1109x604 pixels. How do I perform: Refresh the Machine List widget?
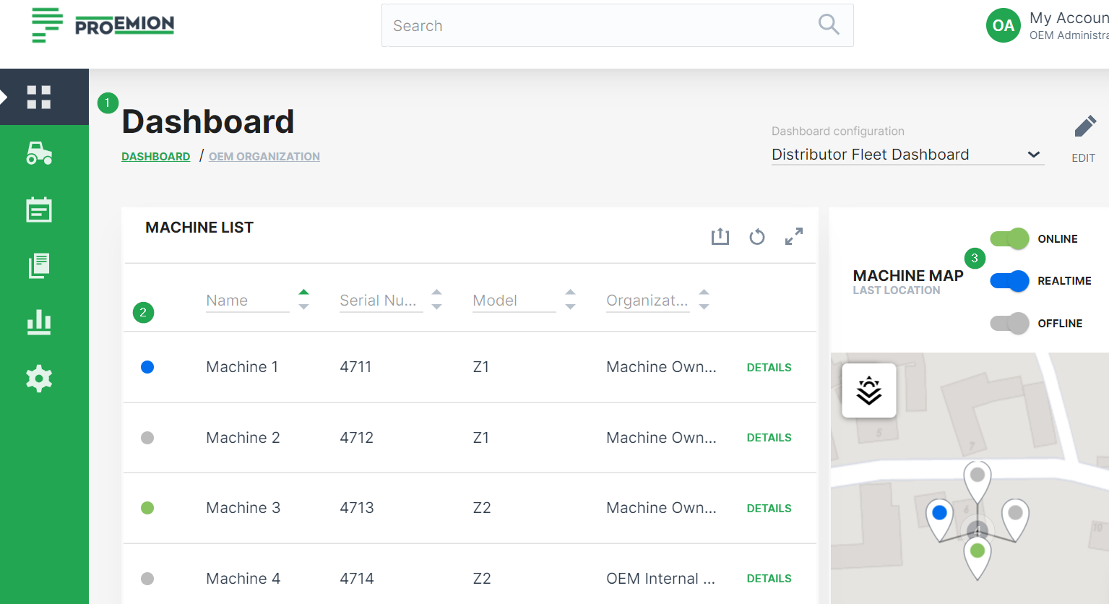[x=757, y=236]
